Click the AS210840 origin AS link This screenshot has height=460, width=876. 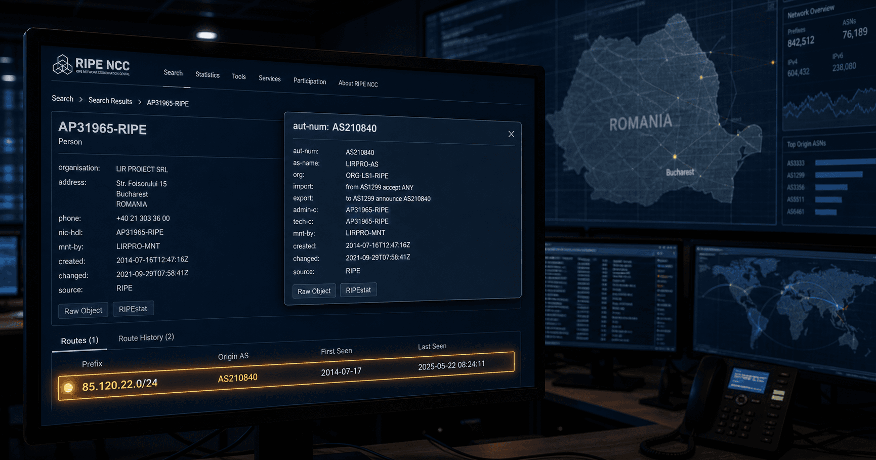[x=237, y=378]
